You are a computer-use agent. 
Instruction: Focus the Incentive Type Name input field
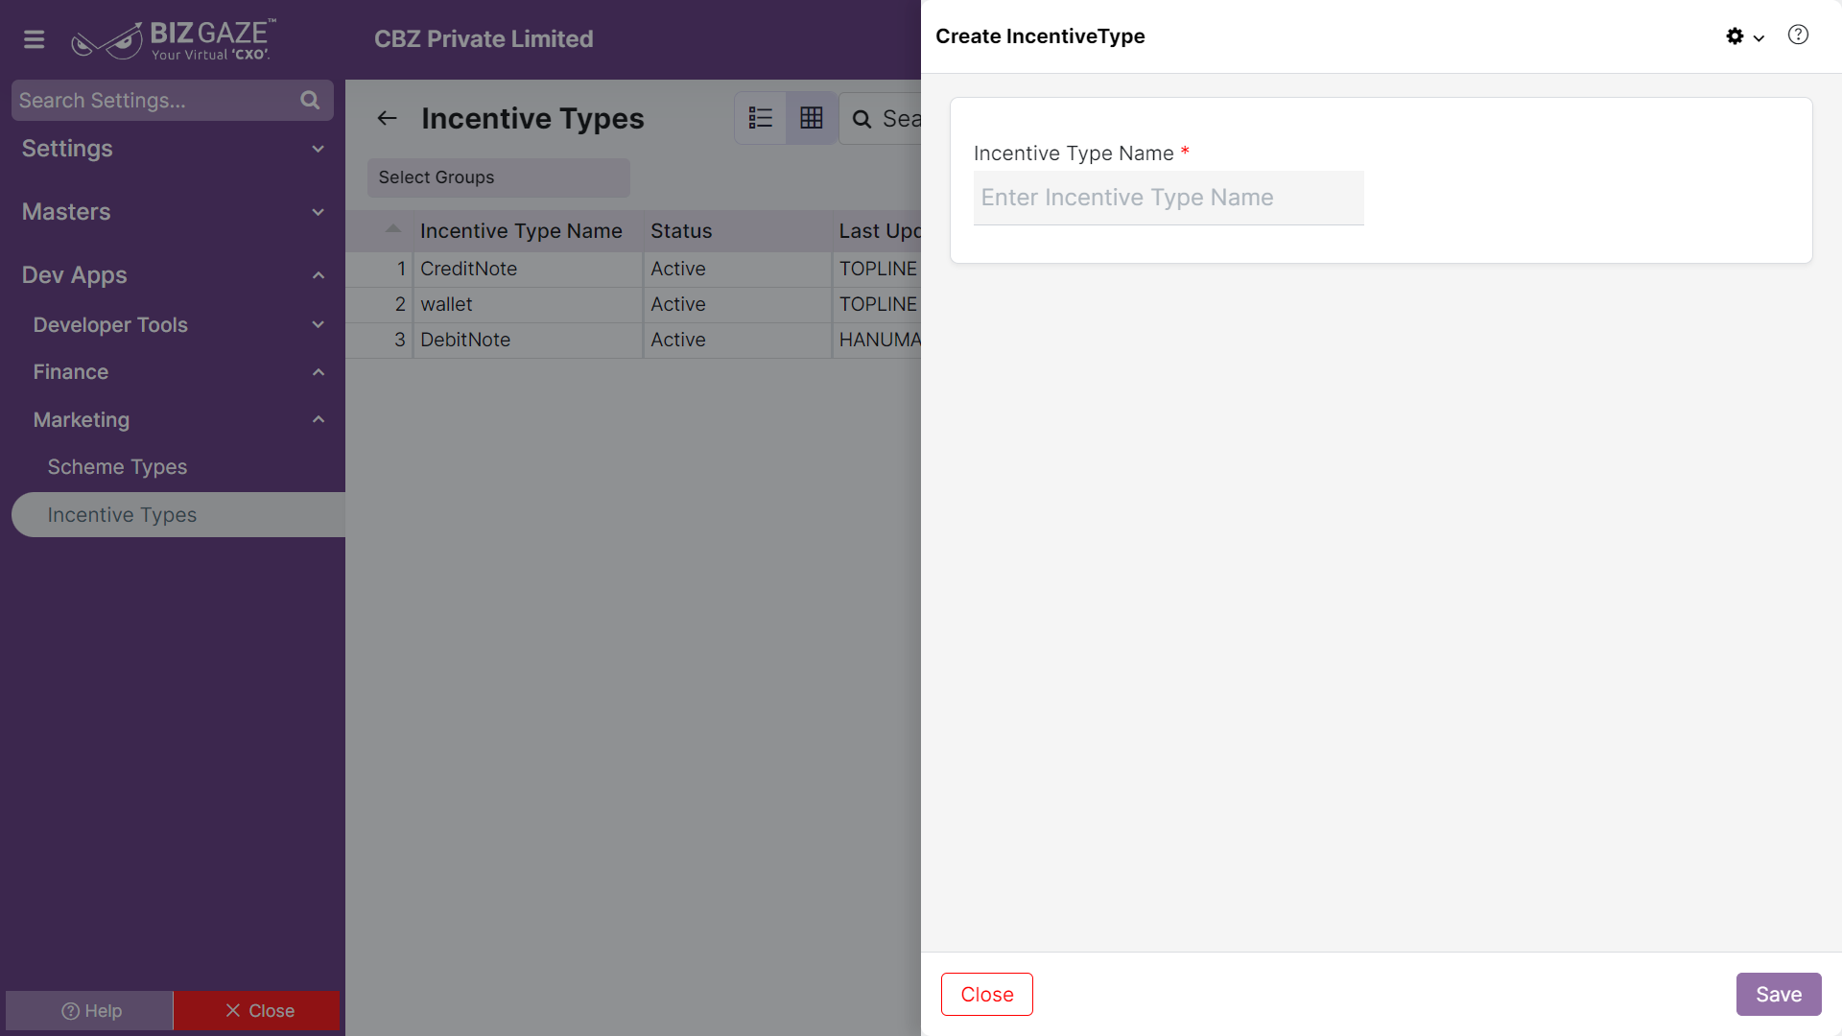pos(1169,198)
